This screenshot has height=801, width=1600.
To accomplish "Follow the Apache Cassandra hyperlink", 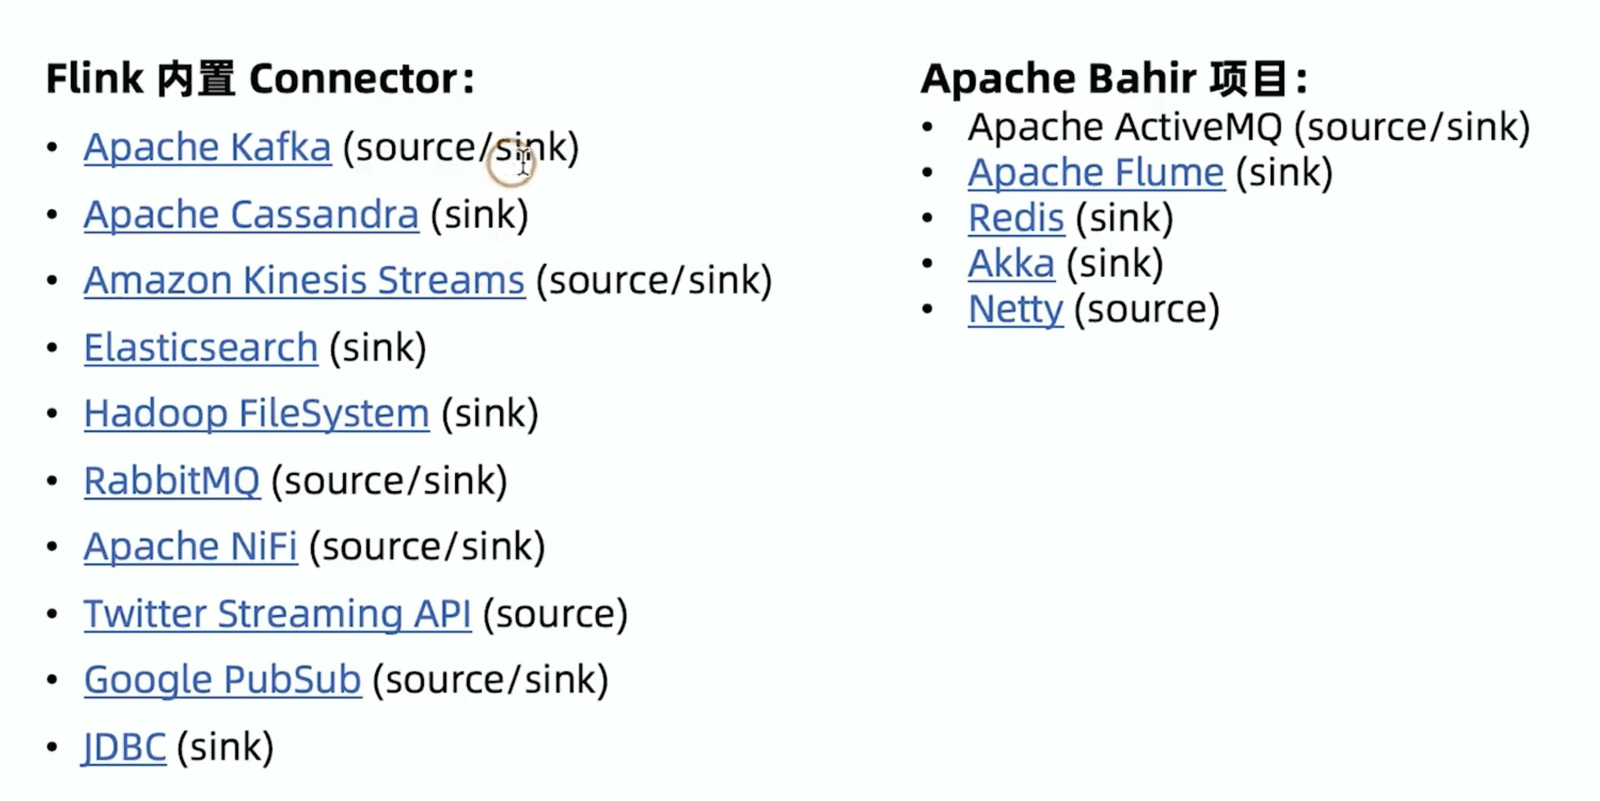I will 252,215.
